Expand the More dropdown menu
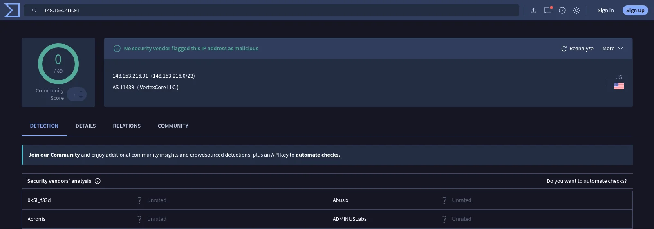Image resolution: width=654 pixels, height=229 pixels. (612, 48)
